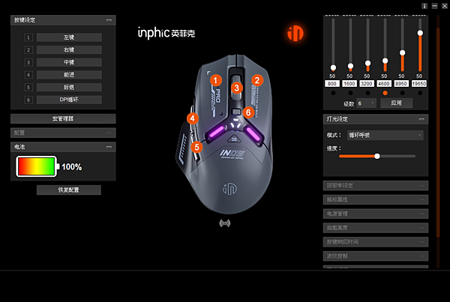
Task: Open the 宏管理器 macro manager bar
Action: click(63, 118)
